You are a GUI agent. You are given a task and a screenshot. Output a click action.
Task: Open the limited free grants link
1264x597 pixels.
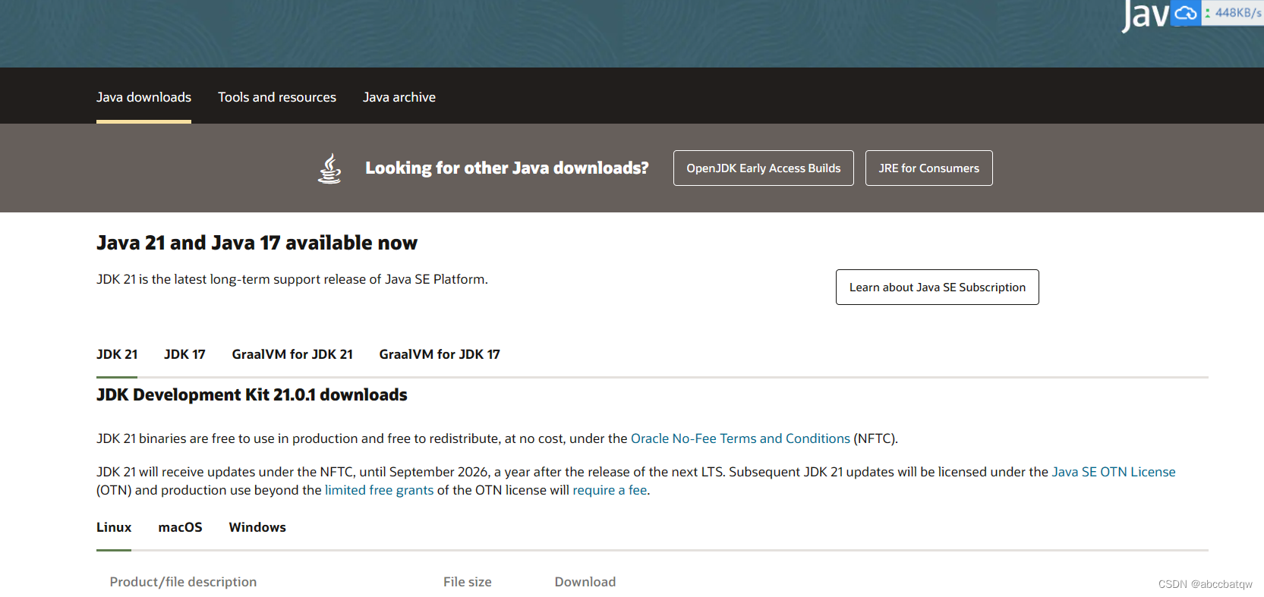(x=379, y=490)
